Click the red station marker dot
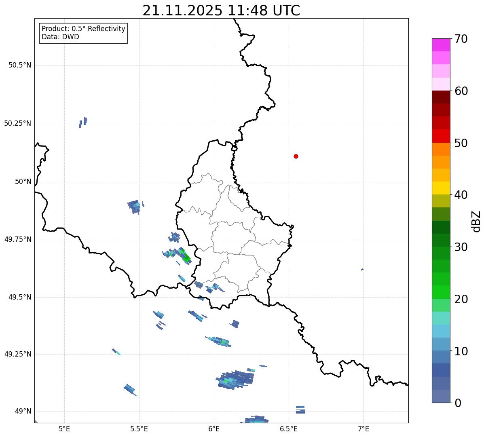 click(x=296, y=156)
